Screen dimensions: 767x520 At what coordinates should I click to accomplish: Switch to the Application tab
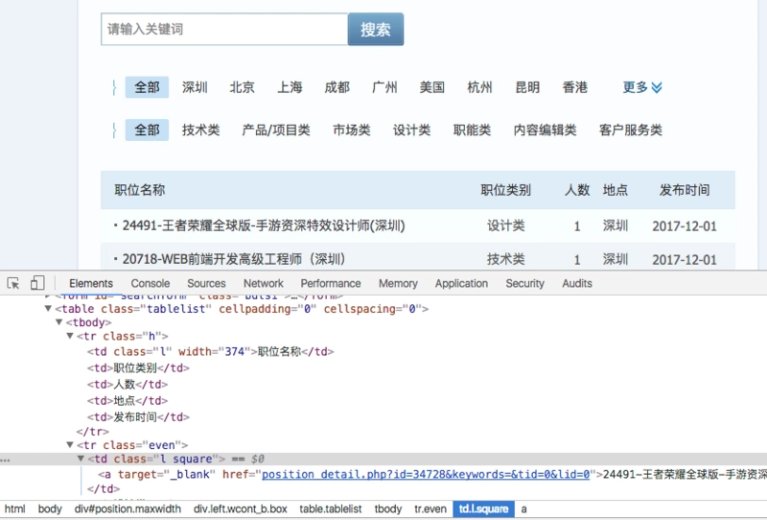tap(461, 283)
